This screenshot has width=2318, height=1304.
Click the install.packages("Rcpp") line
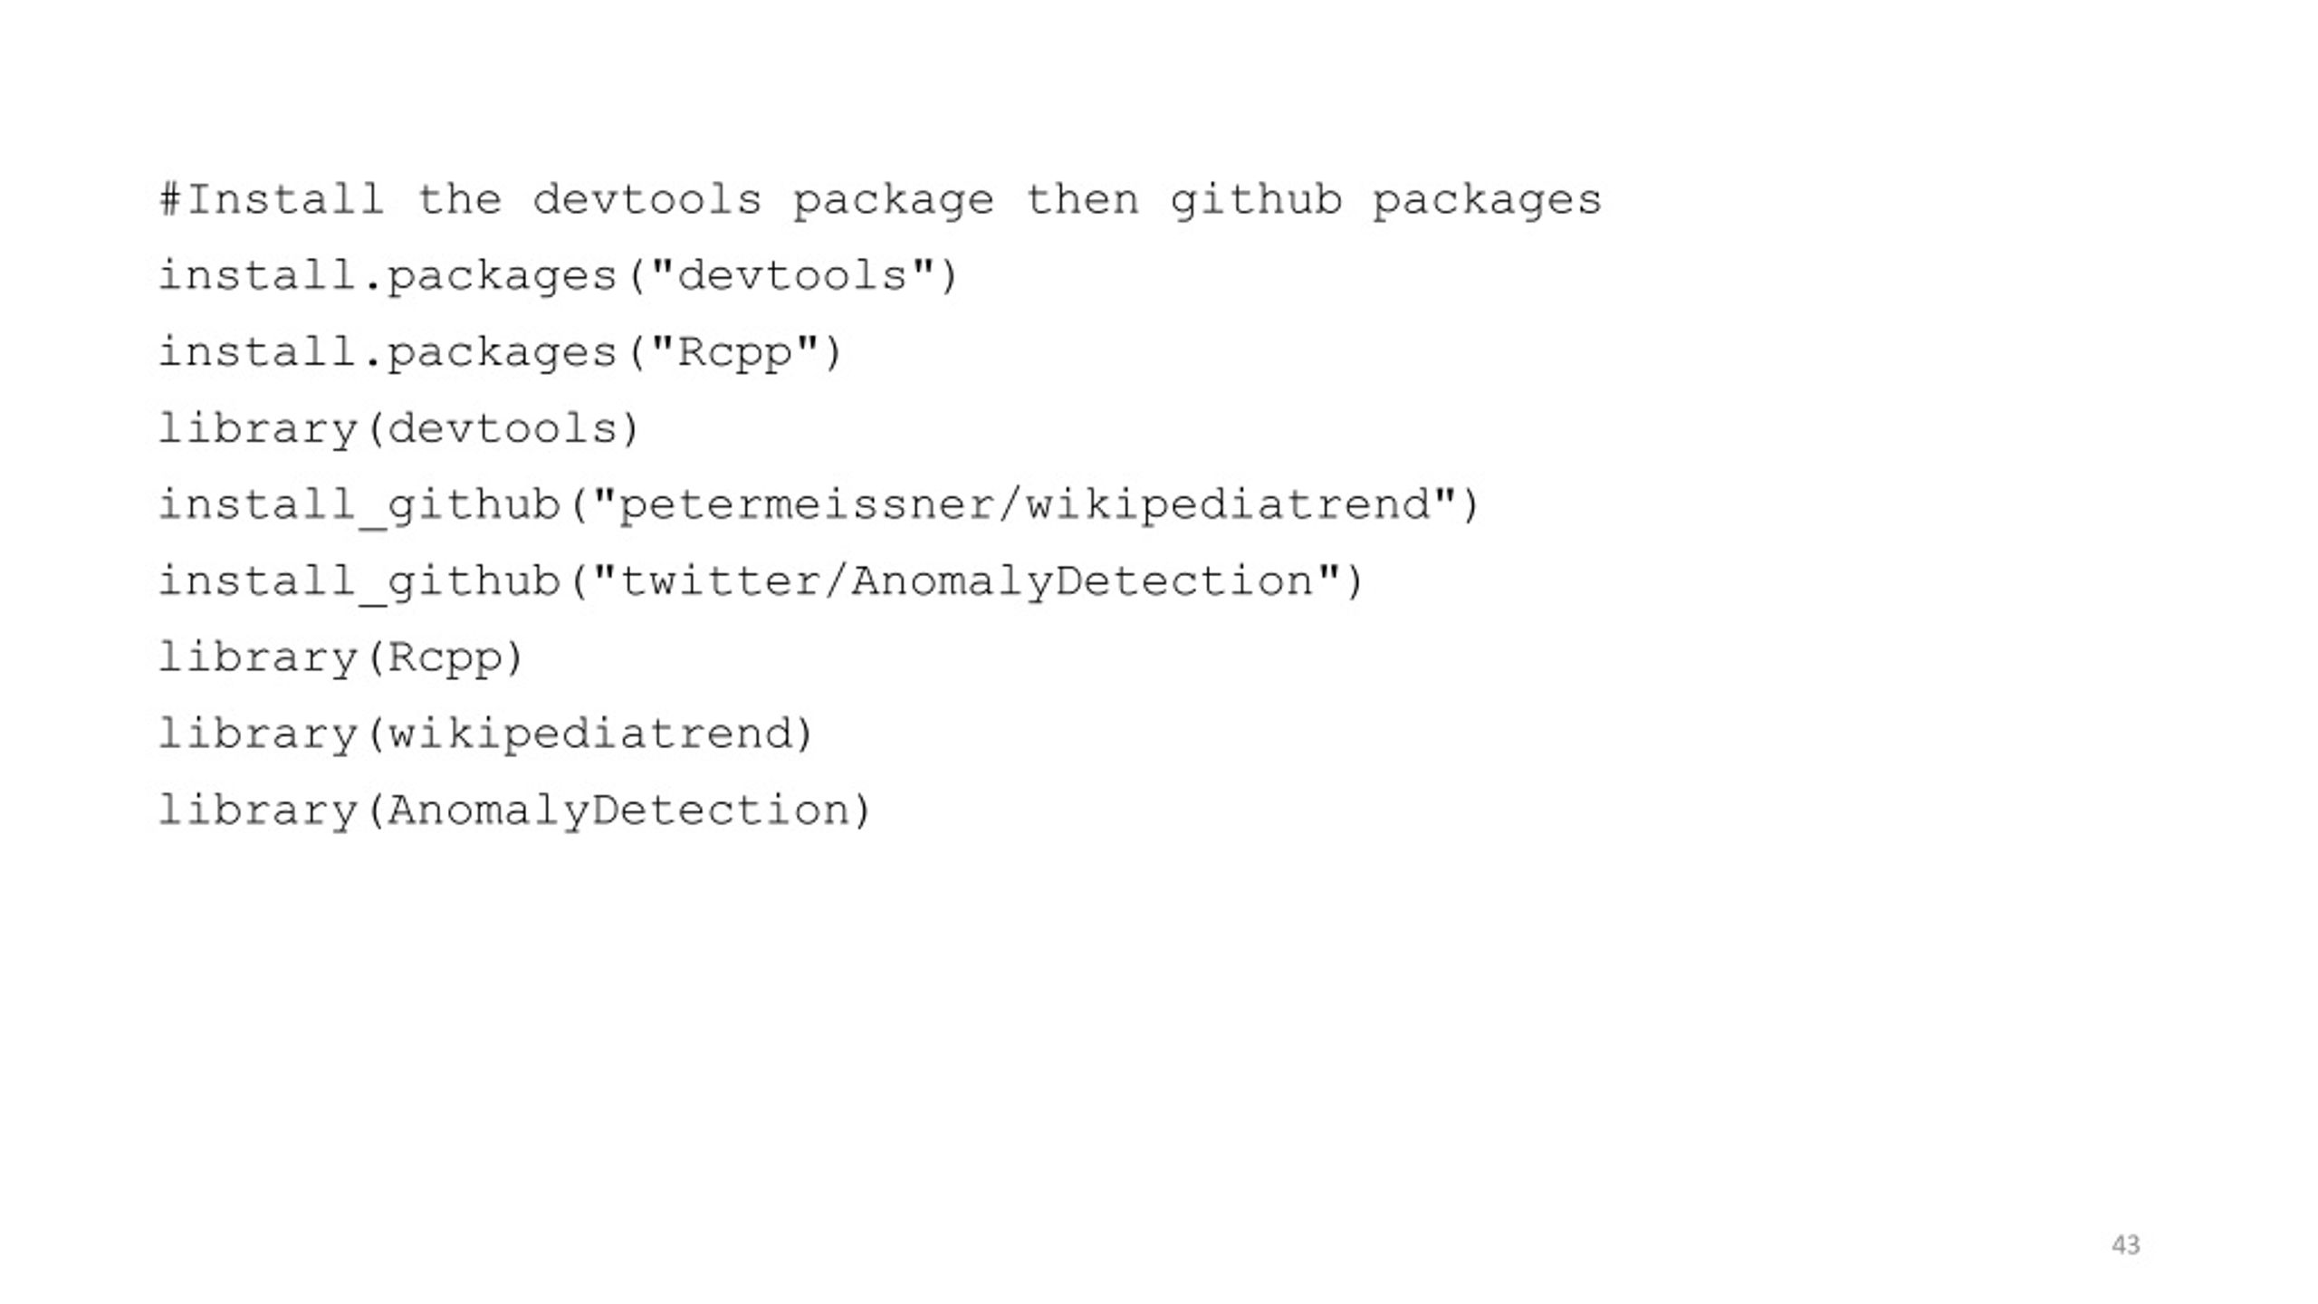(x=500, y=352)
